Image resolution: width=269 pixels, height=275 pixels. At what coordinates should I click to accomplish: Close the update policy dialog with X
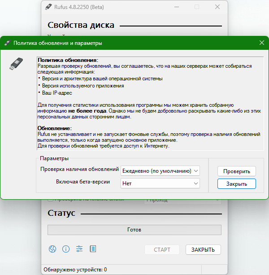tap(262, 43)
